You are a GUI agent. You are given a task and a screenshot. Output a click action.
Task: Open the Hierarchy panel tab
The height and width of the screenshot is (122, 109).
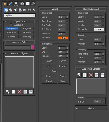tap(16, 4)
